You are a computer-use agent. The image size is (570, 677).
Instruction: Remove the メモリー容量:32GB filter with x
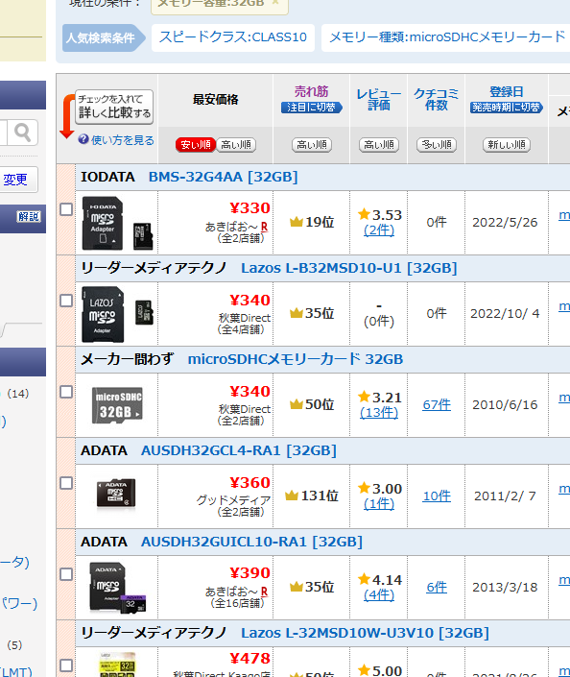pos(275,3)
